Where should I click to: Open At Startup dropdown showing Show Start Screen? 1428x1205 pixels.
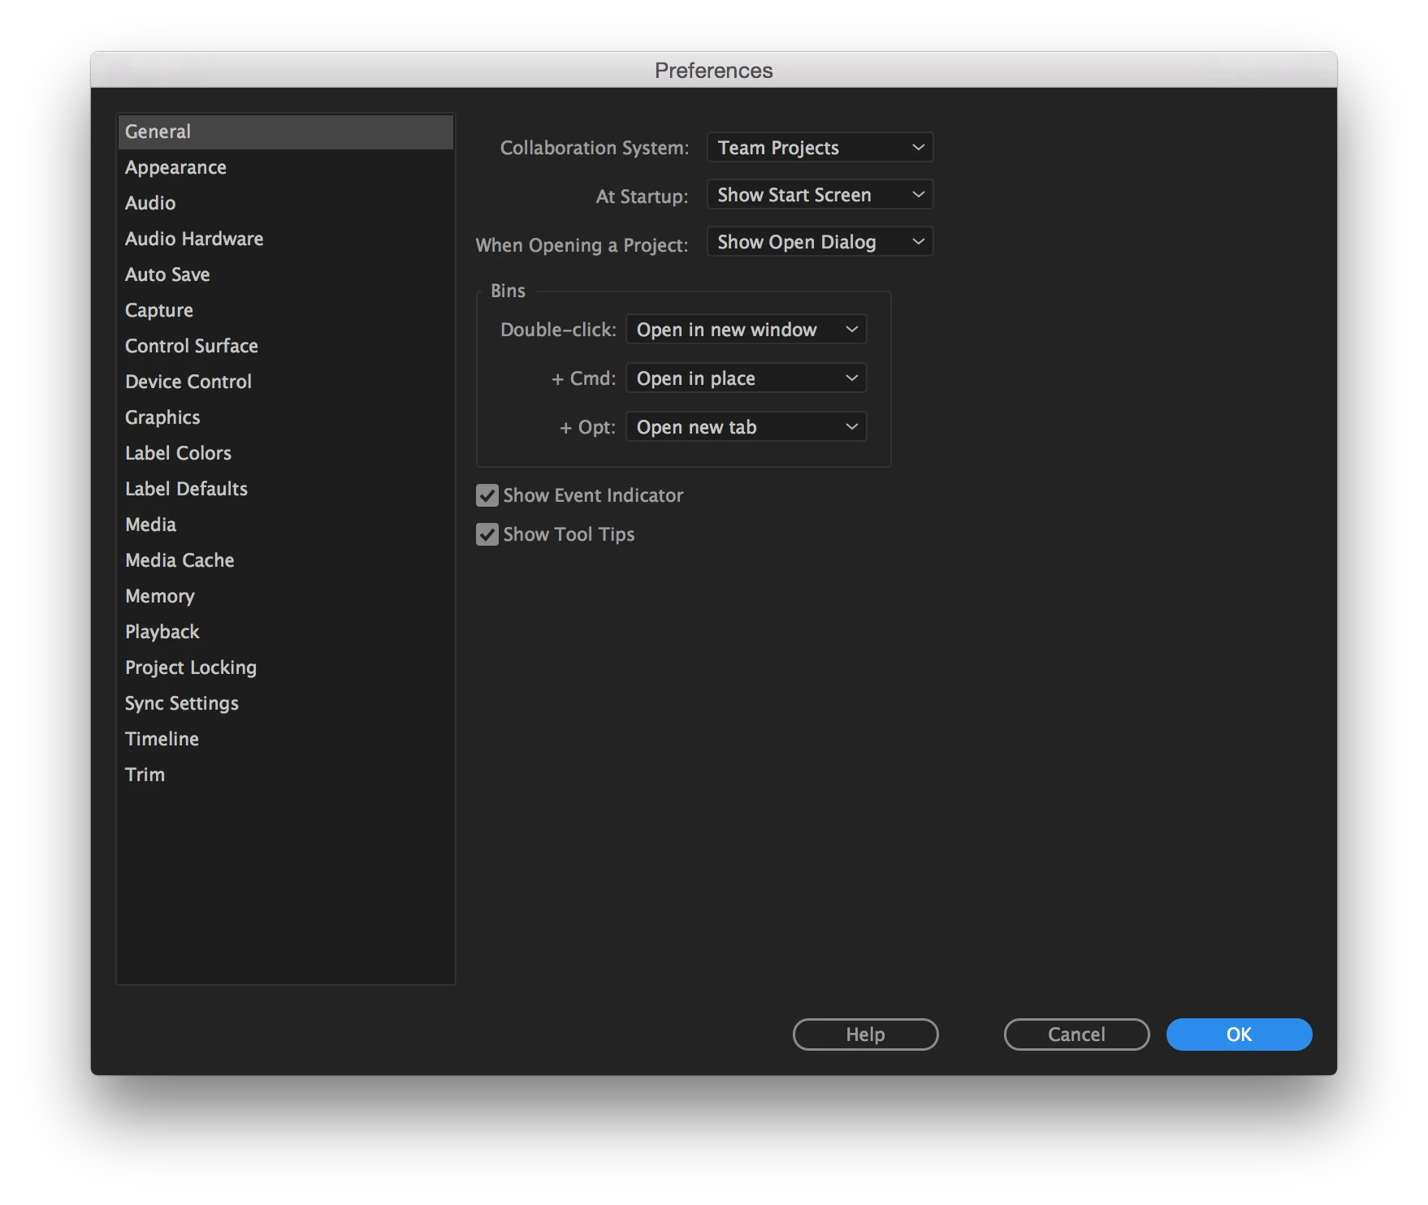point(820,195)
